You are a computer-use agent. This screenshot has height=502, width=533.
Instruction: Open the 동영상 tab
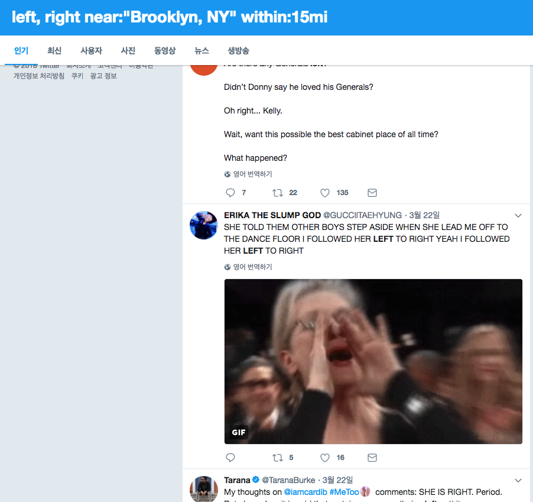click(x=165, y=51)
